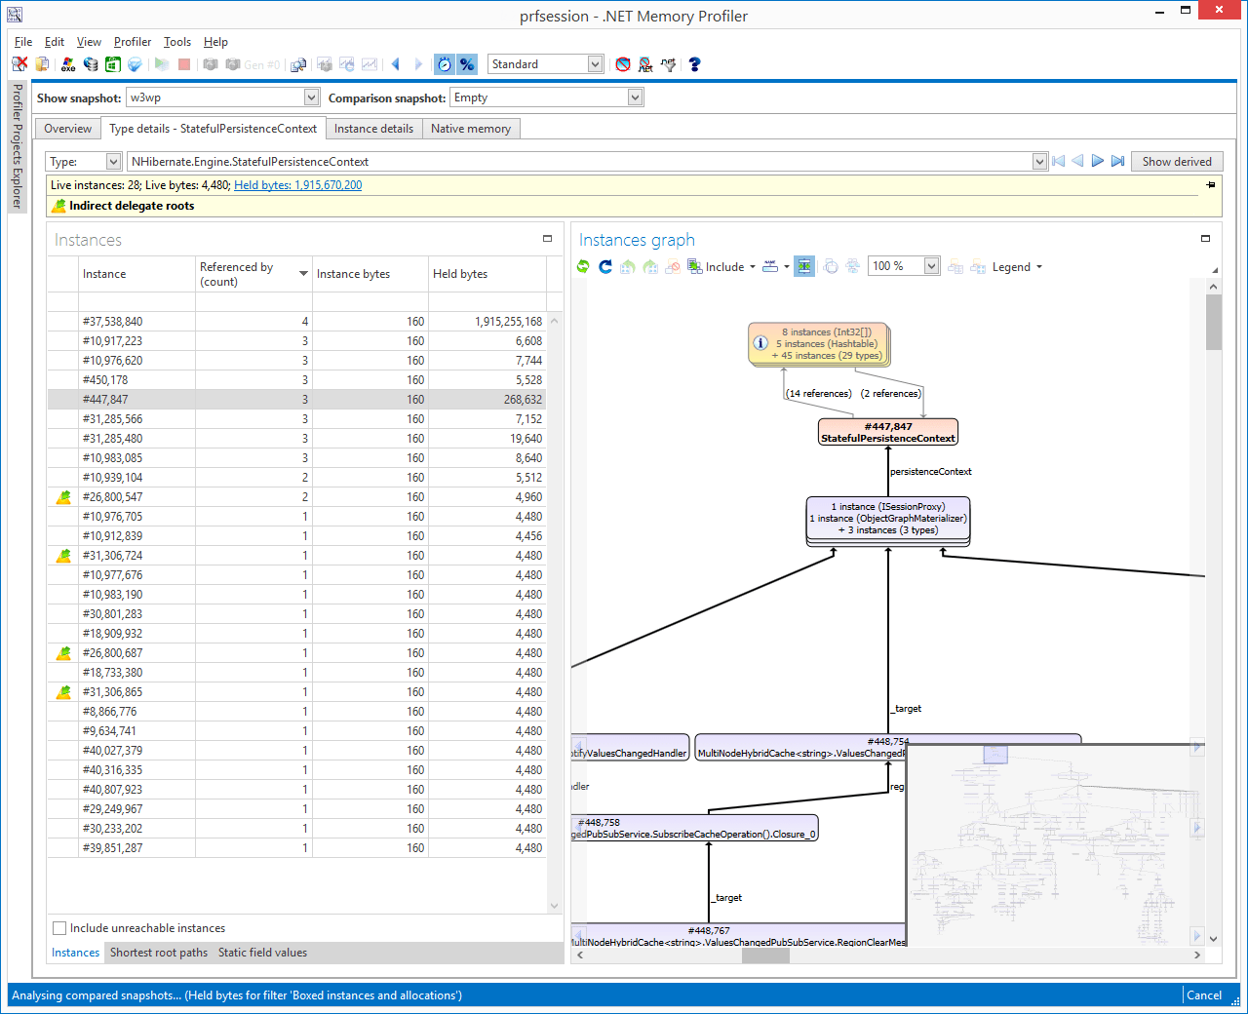The width and height of the screenshot is (1248, 1014).
Task: Click the red Stop profiling icon
Action: (x=183, y=63)
